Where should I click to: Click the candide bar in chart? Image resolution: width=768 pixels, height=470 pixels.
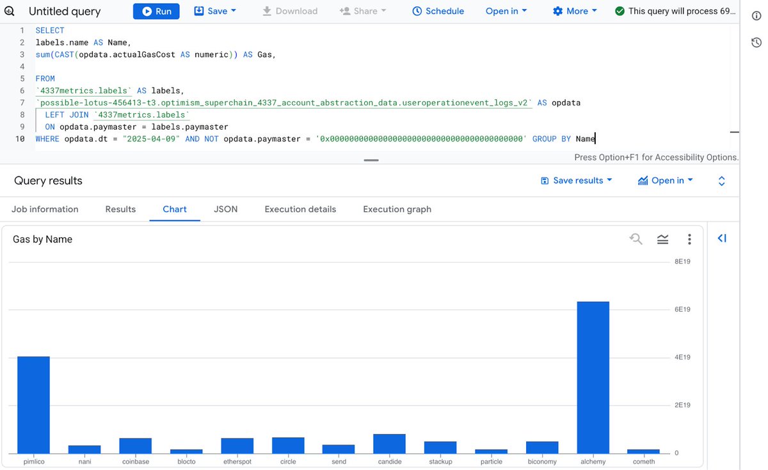[x=389, y=444]
